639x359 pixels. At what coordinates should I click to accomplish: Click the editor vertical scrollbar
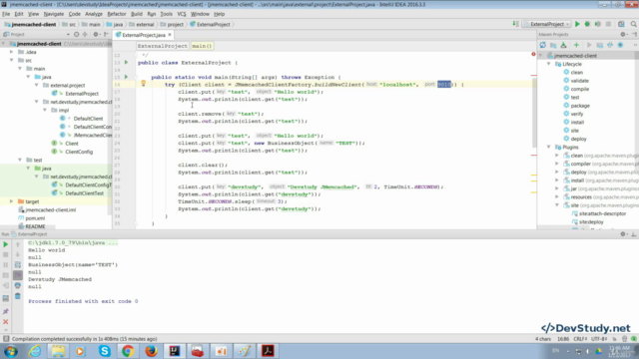pyautogui.click(x=534, y=112)
